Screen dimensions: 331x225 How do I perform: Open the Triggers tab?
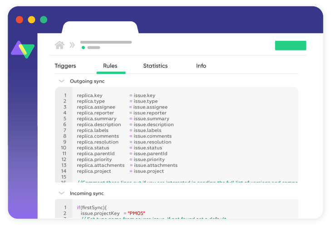(x=65, y=66)
